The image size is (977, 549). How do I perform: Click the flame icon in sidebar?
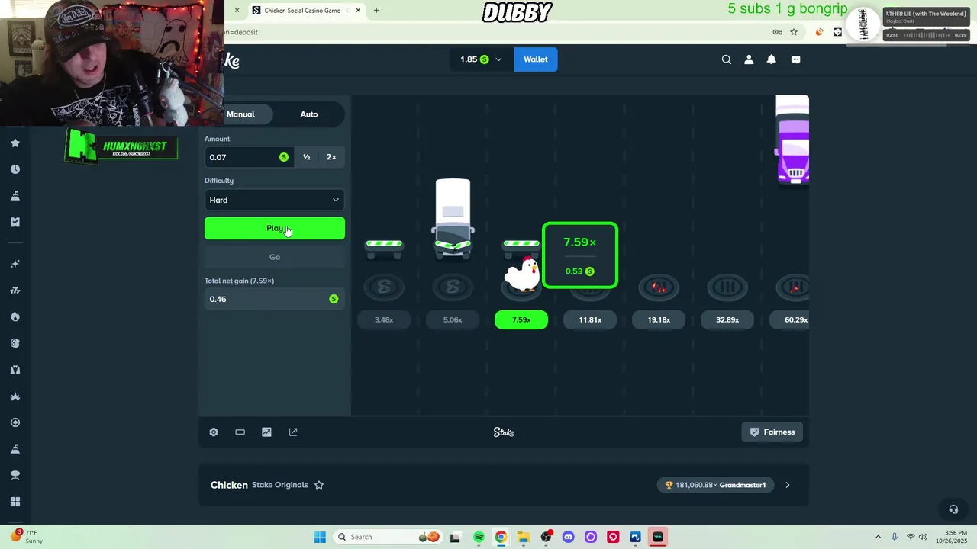(15, 317)
